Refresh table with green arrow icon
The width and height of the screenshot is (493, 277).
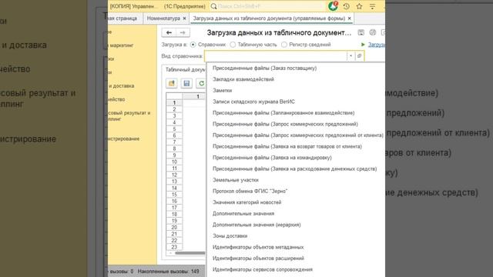201,83
